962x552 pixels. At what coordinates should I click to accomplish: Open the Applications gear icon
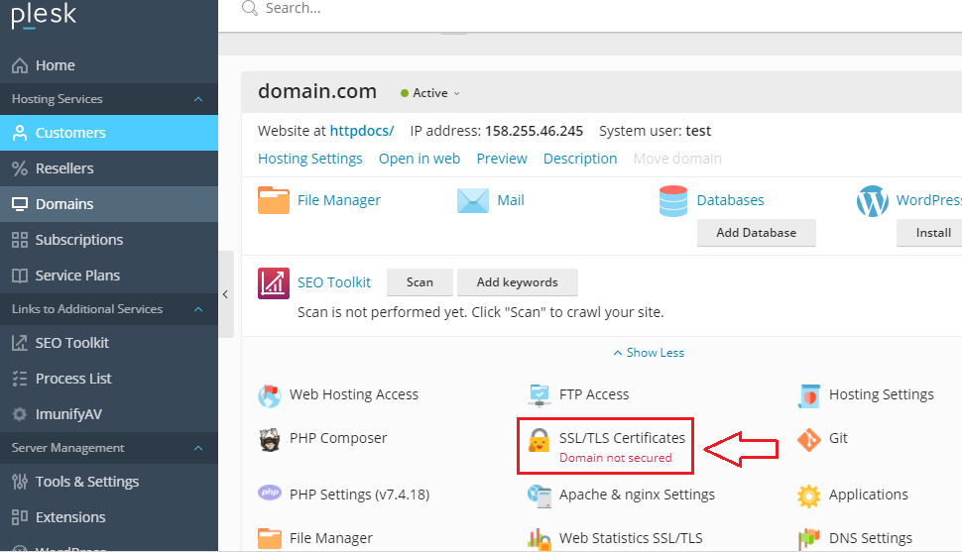809,496
